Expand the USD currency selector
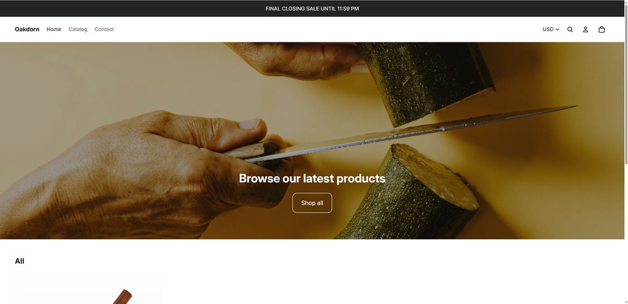The width and height of the screenshot is (628, 304). click(550, 29)
